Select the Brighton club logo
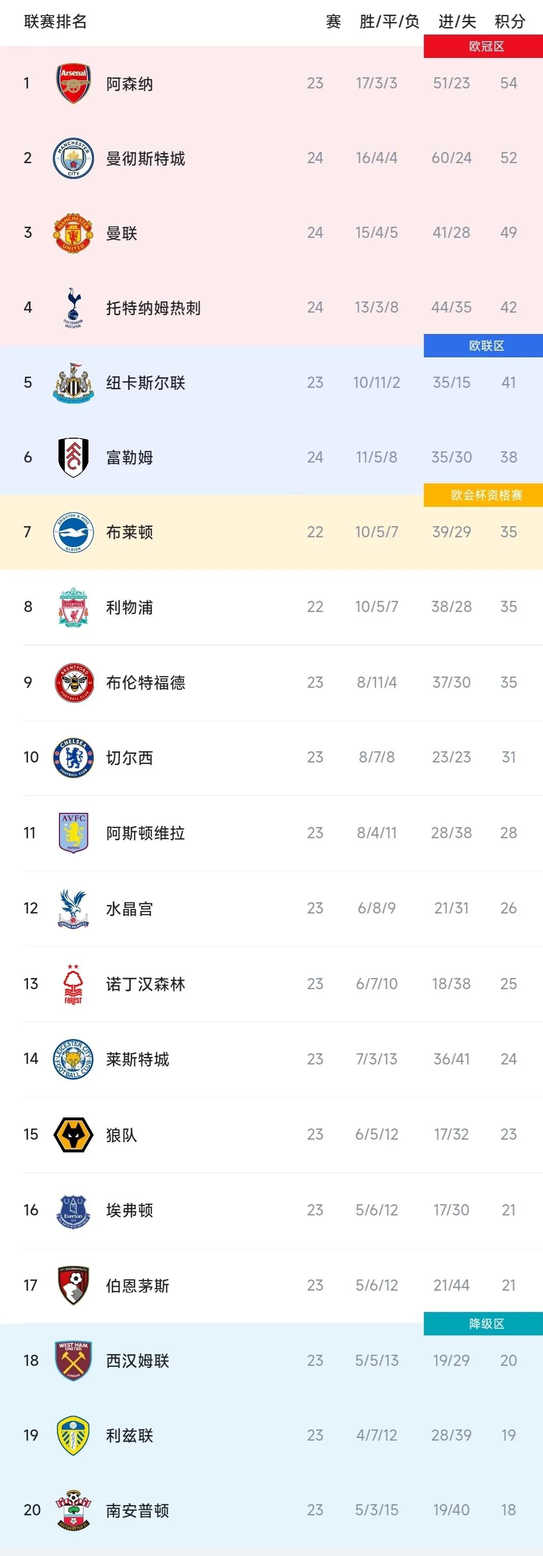Viewport: 543px width, 1556px height. coord(73,532)
